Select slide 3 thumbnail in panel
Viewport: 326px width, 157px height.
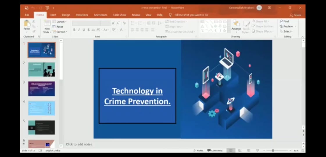pyautogui.click(x=42, y=89)
